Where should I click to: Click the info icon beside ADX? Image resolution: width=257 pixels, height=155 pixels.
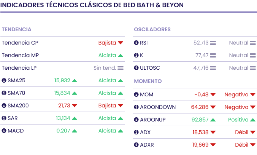tap(136, 132)
